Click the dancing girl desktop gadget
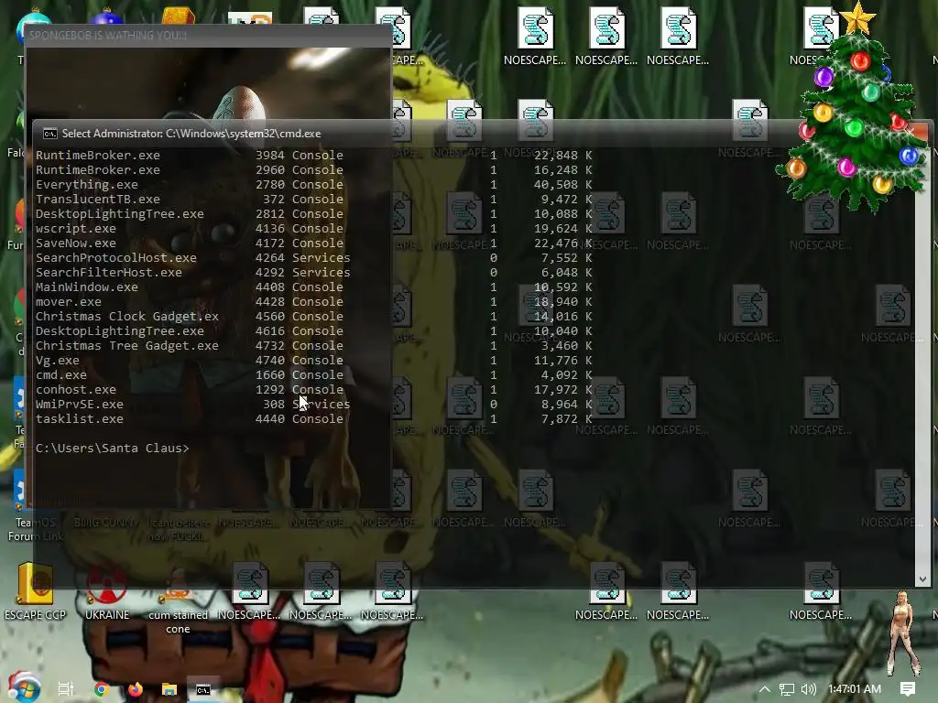Screen dimensions: 938x703 tap(902, 633)
